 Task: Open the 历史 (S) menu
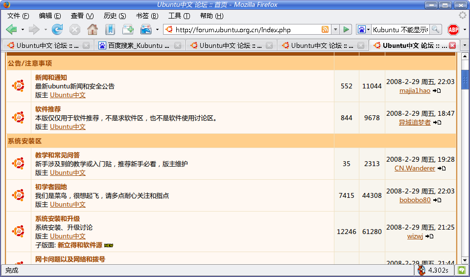tap(115, 16)
